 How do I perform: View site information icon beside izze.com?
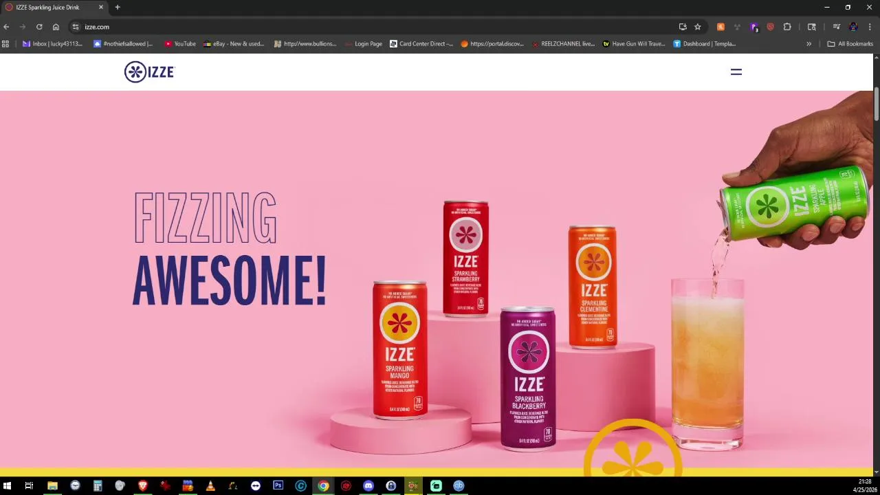click(76, 27)
